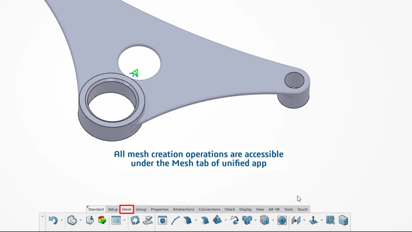Open the Setup tab
Image resolution: width=412 pixels, height=232 pixels.
tap(113, 209)
